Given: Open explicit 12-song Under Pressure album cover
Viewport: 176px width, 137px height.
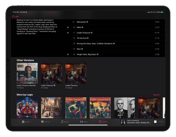Looking at the screenshot, I should click(x=51, y=73).
